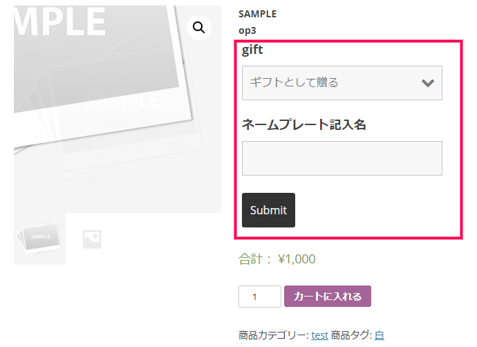Click the gift field label
The height and width of the screenshot is (347, 477).
click(252, 50)
